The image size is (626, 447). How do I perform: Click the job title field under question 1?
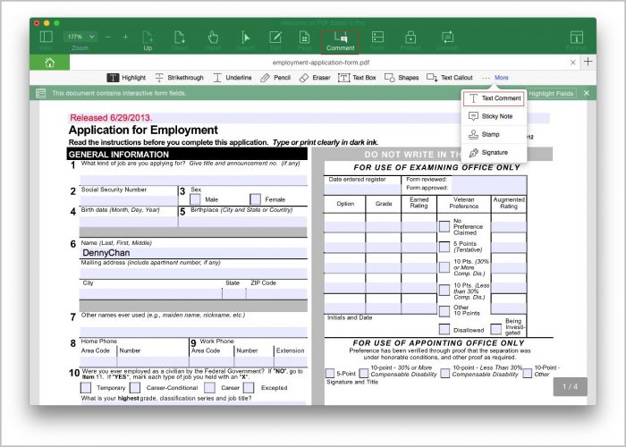[x=193, y=180]
